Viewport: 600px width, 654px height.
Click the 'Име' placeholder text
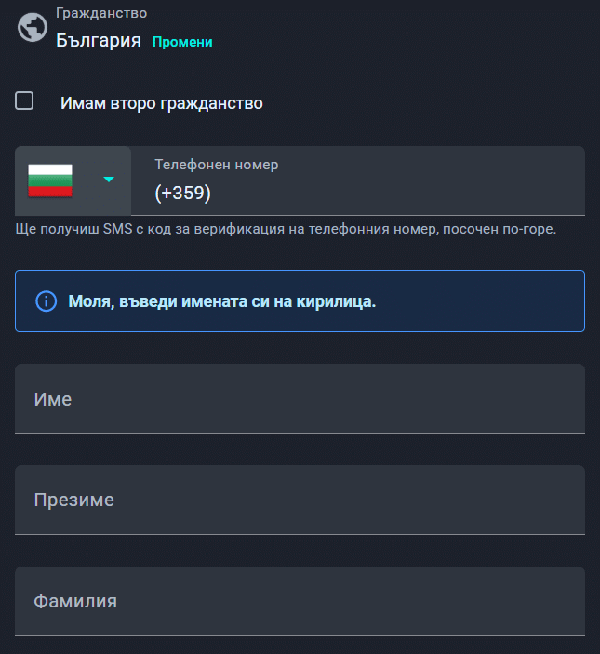point(53,399)
